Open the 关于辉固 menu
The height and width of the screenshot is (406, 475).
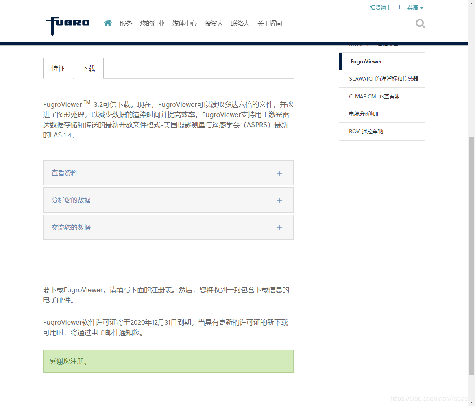(270, 23)
